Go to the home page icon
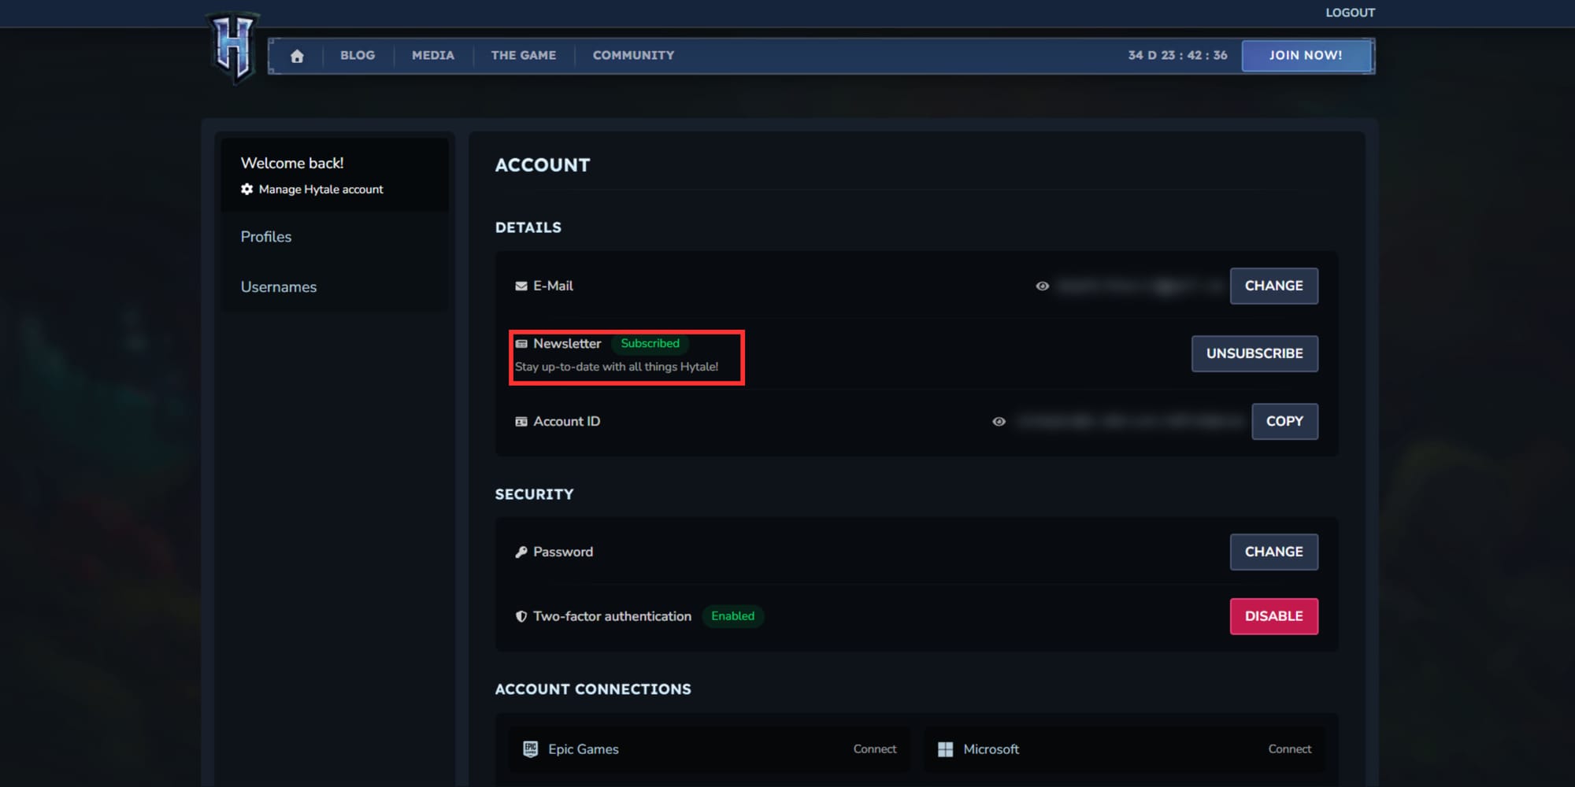 [x=297, y=56]
